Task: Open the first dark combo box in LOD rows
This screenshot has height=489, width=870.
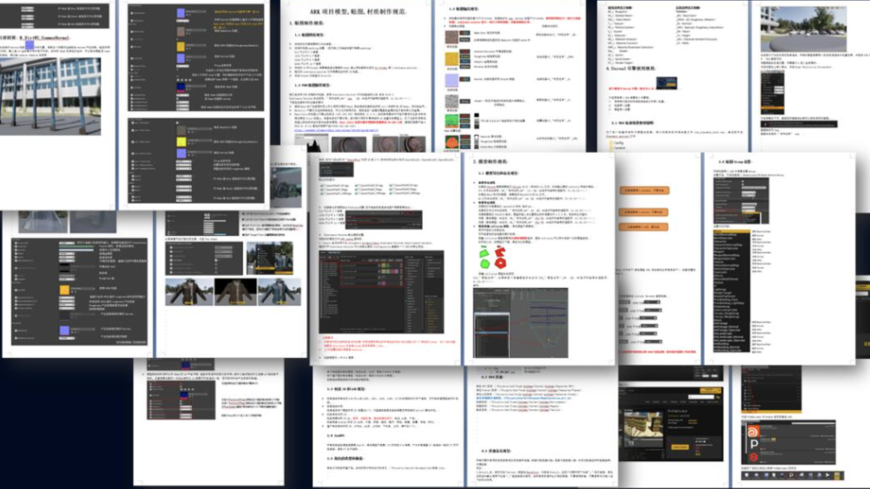Action: (651, 303)
